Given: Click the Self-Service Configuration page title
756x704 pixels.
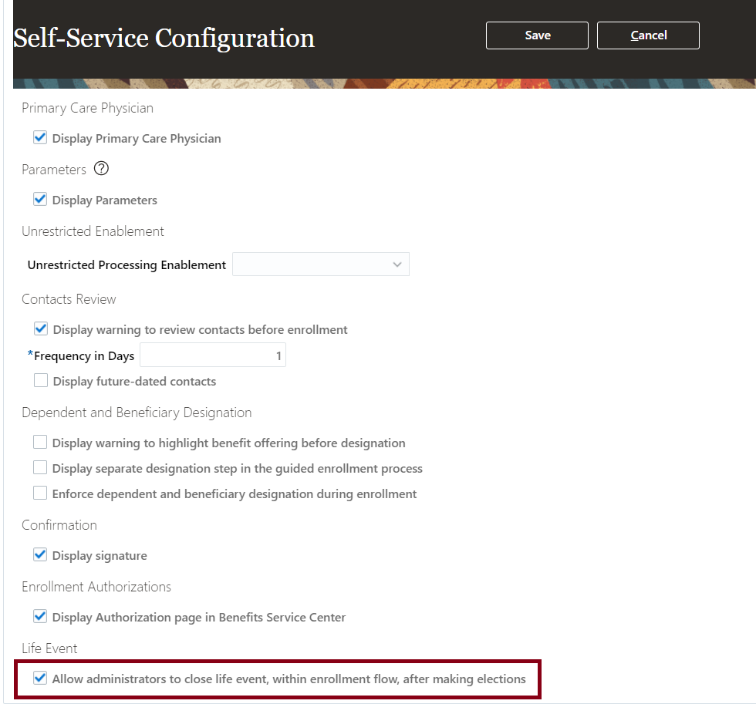Looking at the screenshot, I should point(164,38).
